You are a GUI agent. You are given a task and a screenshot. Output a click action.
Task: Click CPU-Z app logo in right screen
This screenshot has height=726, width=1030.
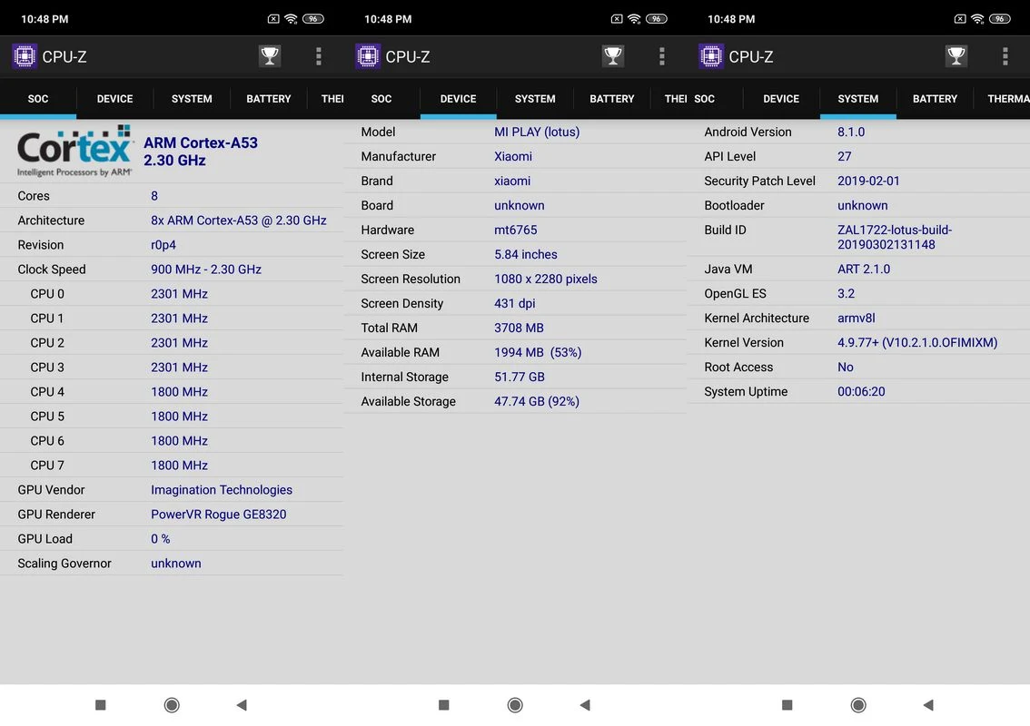click(711, 56)
